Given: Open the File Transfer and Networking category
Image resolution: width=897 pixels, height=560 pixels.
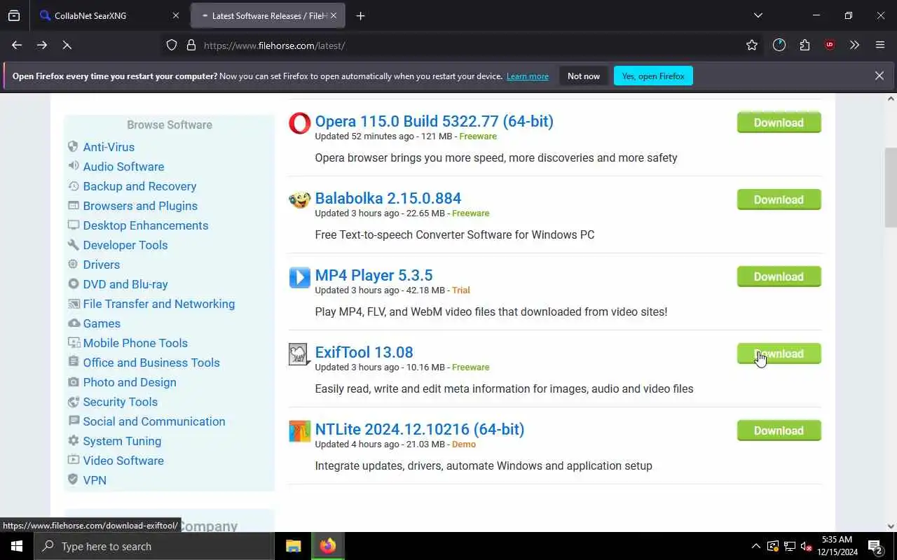Looking at the screenshot, I should pyautogui.click(x=158, y=304).
